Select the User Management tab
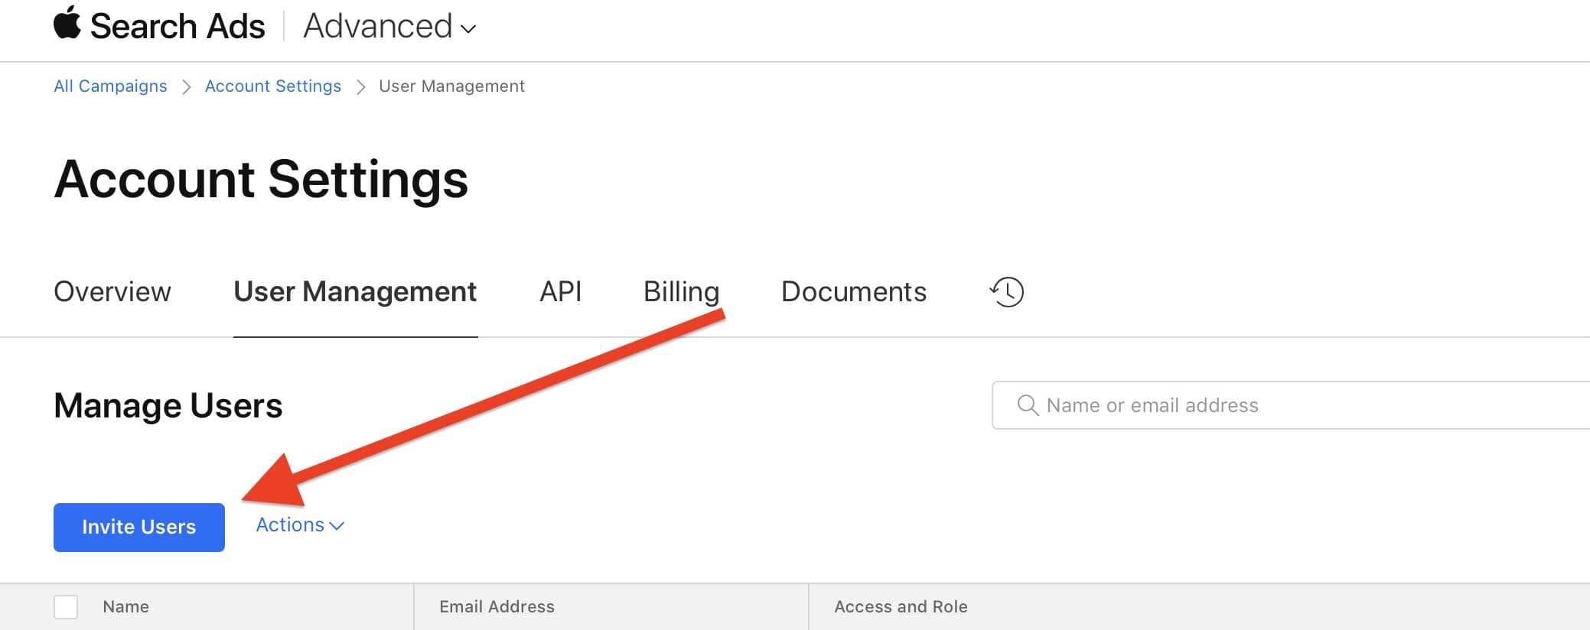Image resolution: width=1590 pixels, height=630 pixels. coord(355,292)
